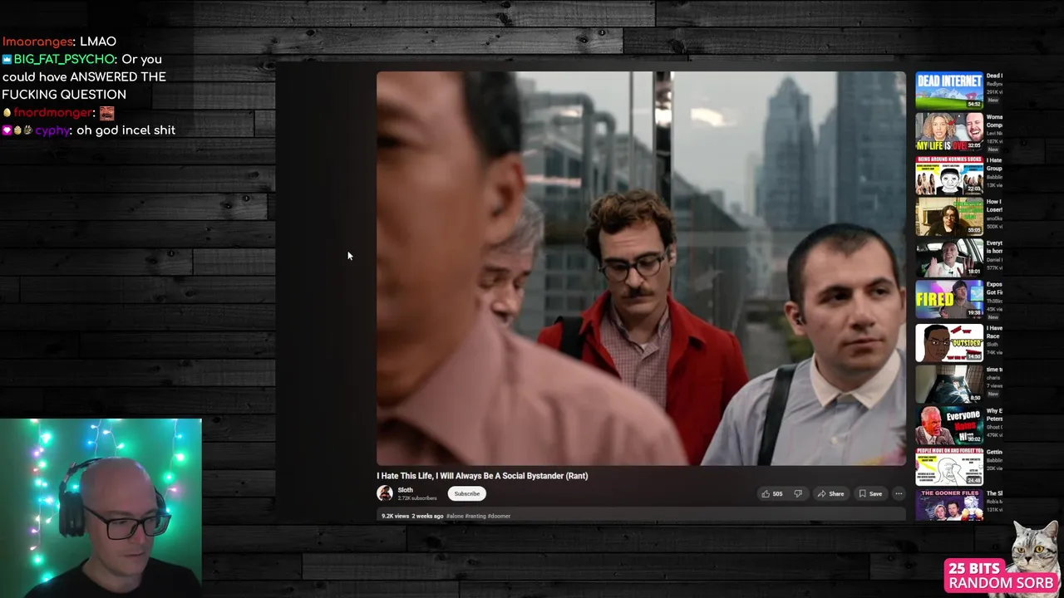Click Imooranges username in chat
Viewport: 1064px width, 598px height.
(38, 42)
